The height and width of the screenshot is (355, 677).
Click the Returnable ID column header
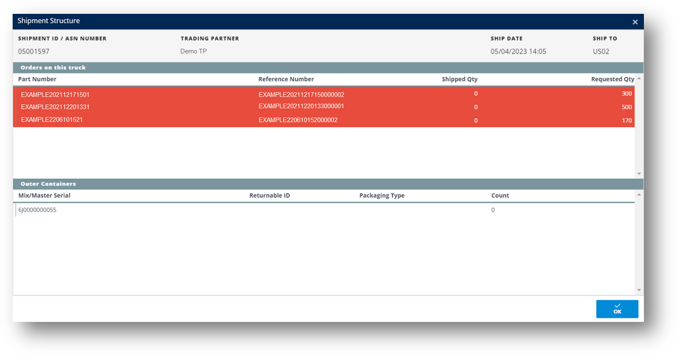[269, 196]
